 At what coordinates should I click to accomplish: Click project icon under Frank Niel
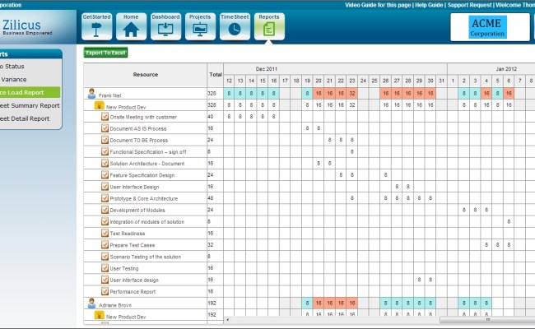[99, 105]
